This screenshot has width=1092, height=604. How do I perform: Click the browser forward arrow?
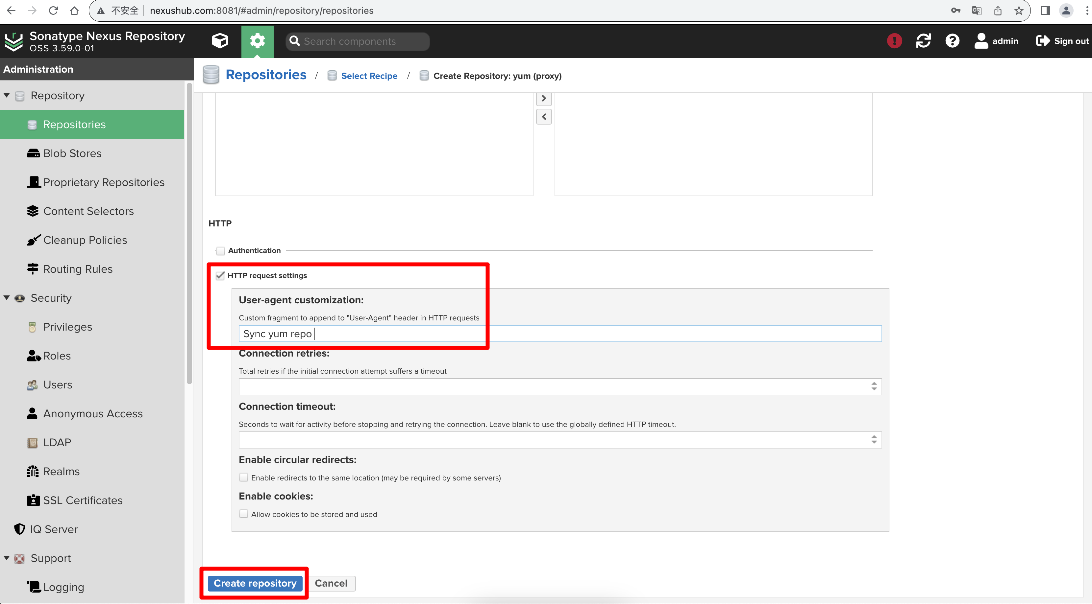coord(32,11)
